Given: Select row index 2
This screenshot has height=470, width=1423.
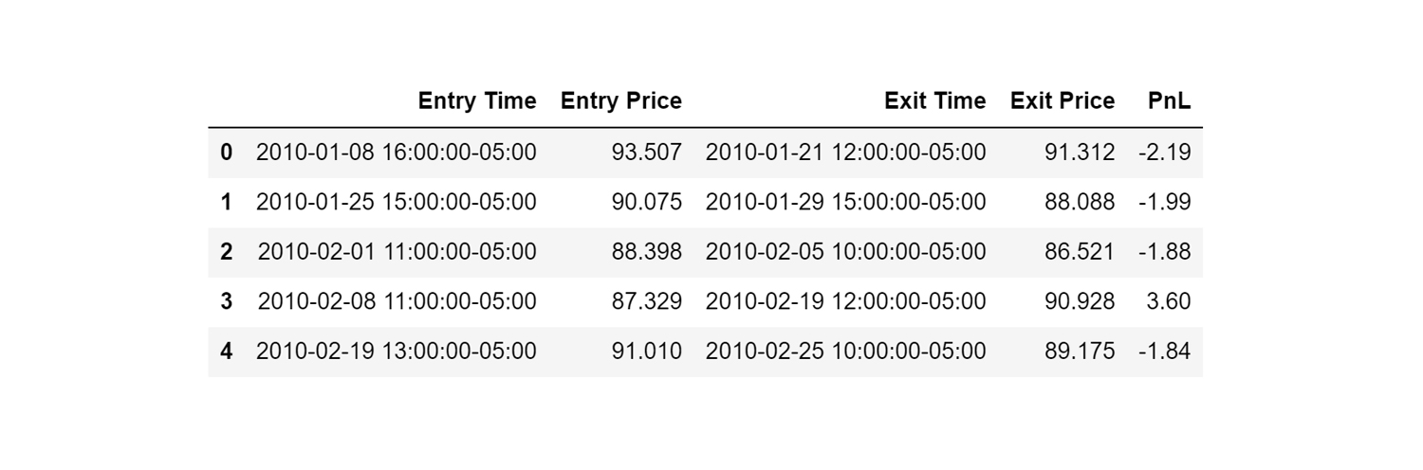Looking at the screenshot, I should (226, 252).
